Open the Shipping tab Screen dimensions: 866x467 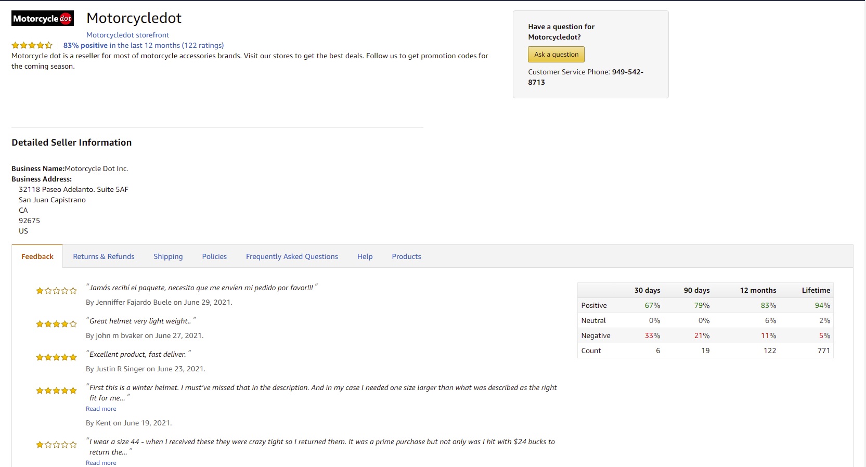click(168, 256)
